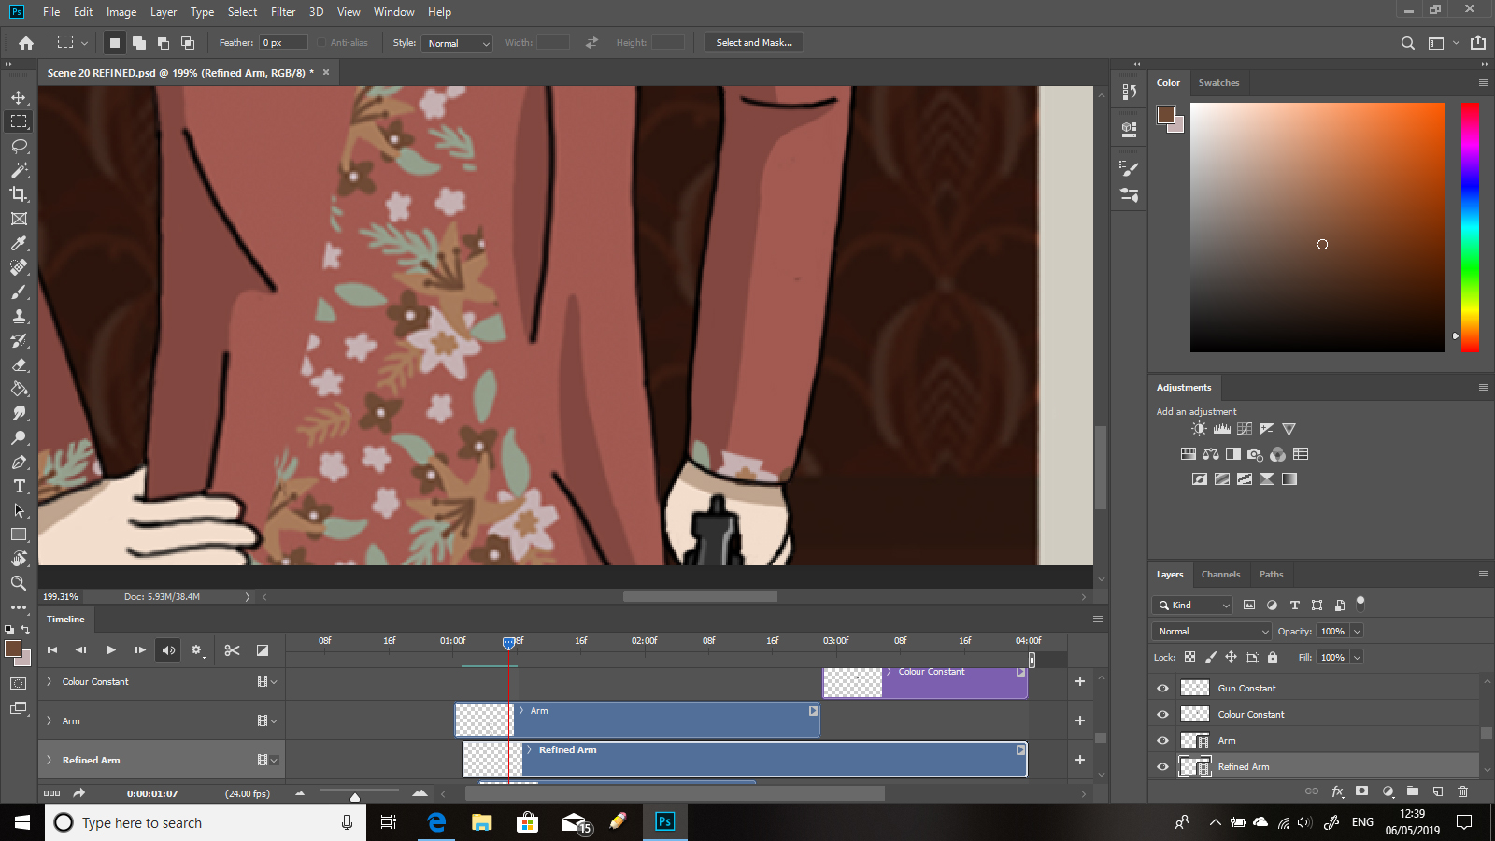Select the Crop tool
Viewport: 1495px width, 841px height.
point(19,194)
